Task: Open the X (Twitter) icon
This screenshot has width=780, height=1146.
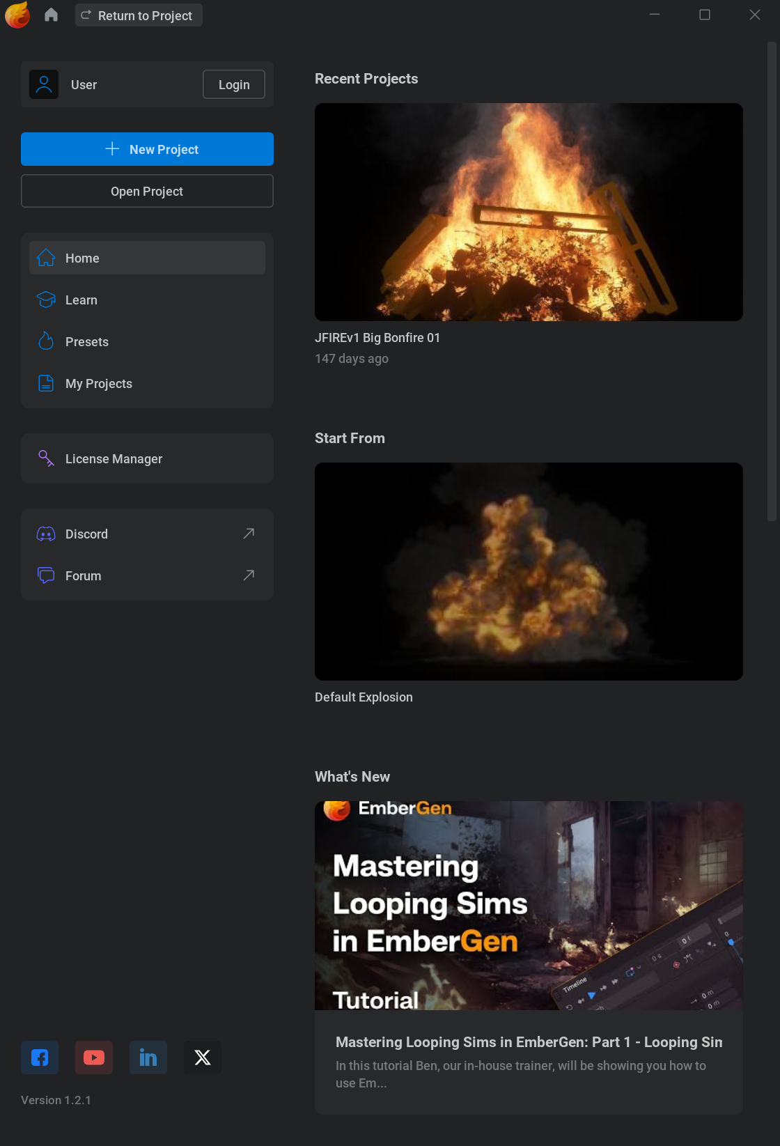Action: (203, 1058)
